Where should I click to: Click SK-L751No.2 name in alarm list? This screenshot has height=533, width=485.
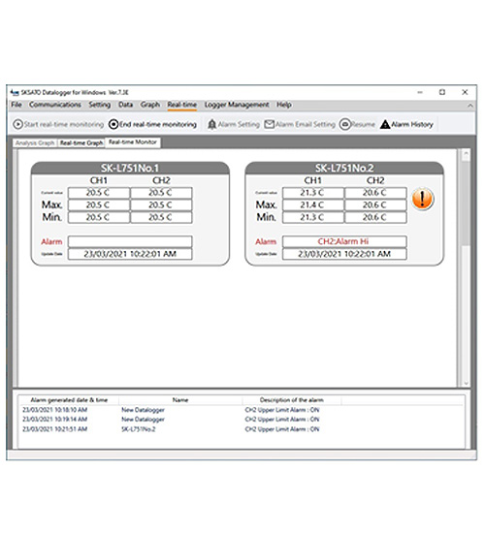click(139, 429)
